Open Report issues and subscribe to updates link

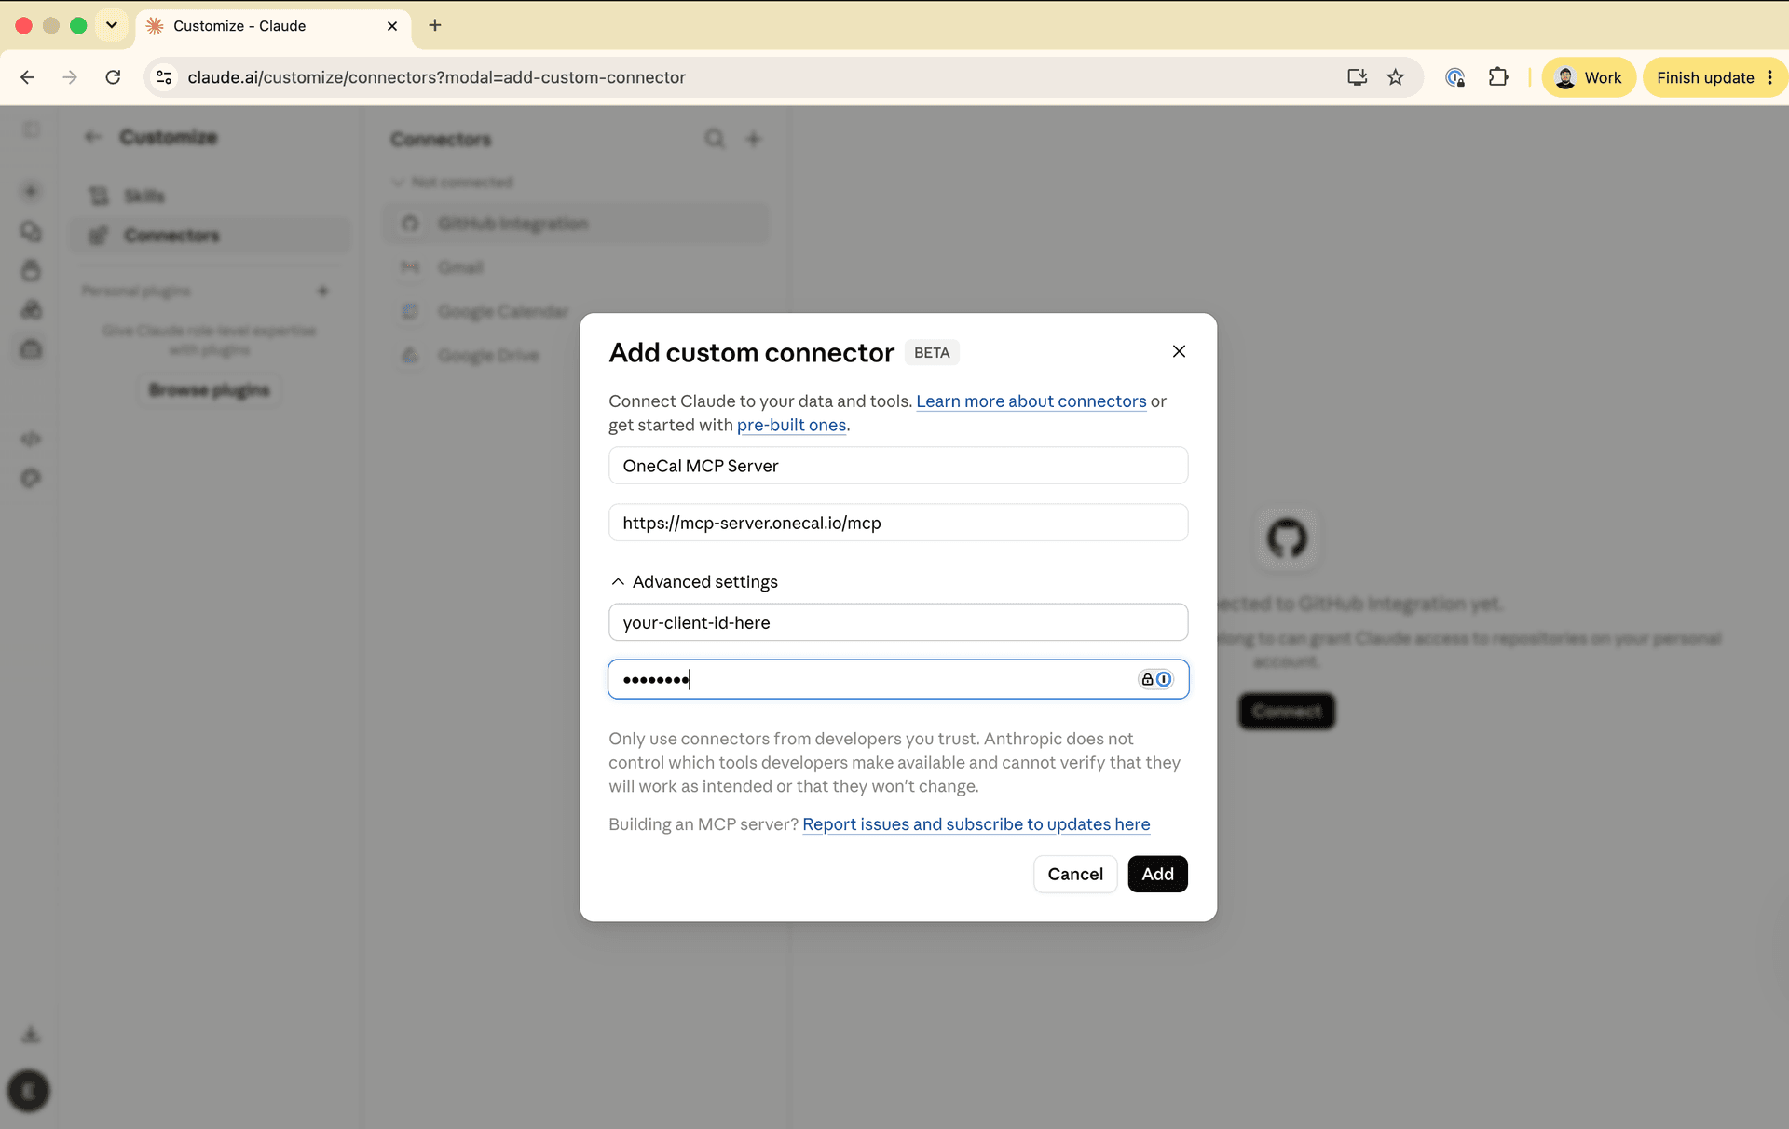coord(976,824)
